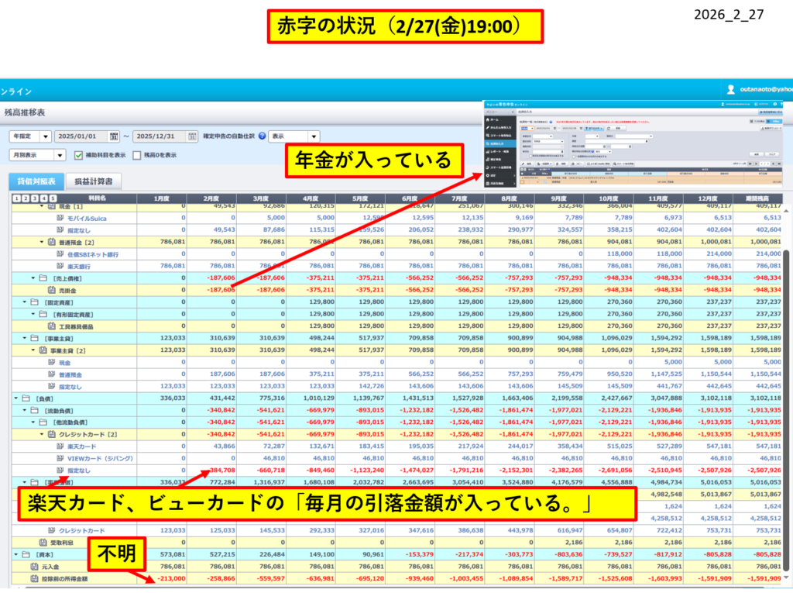Click the 元入金 account icon
The height and width of the screenshot is (593, 793).
click(33, 567)
